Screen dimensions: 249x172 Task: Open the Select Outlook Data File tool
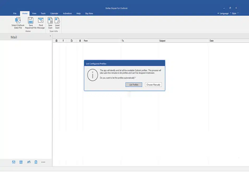click(x=17, y=22)
